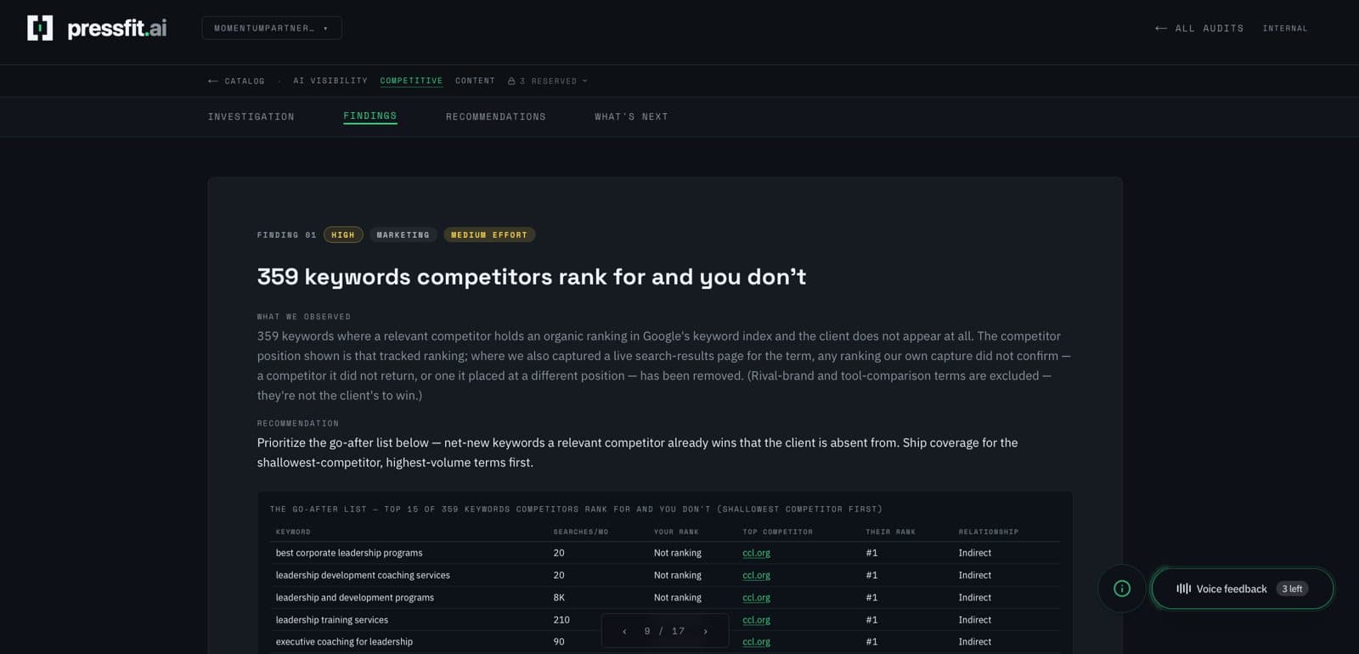Image resolution: width=1359 pixels, height=654 pixels.
Task: Select the Competitive section
Action: pos(411,81)
